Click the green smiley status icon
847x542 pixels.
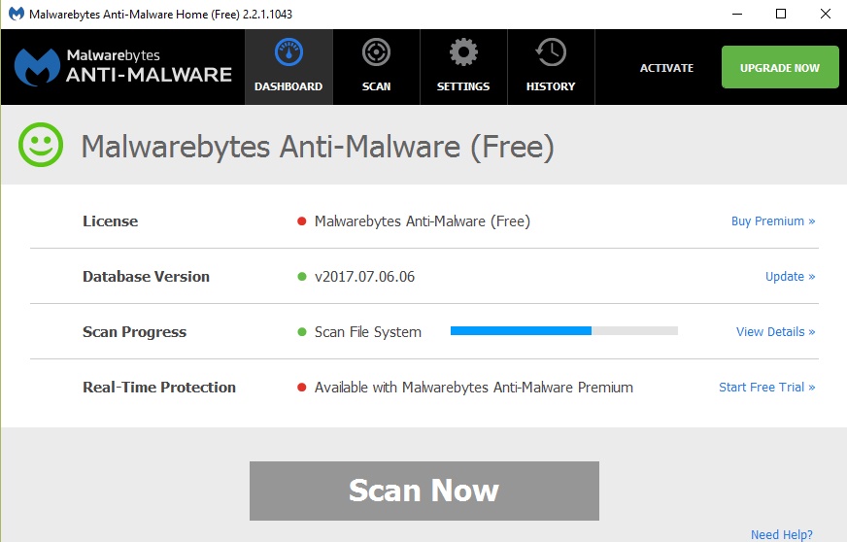[x=41, y=145]
